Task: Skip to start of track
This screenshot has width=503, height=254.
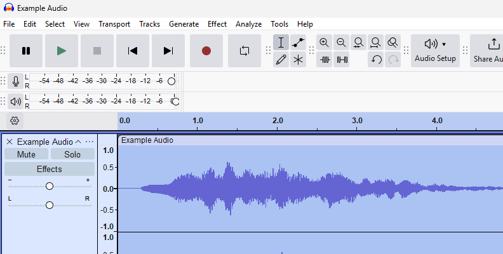Action: tap(133, 51)
